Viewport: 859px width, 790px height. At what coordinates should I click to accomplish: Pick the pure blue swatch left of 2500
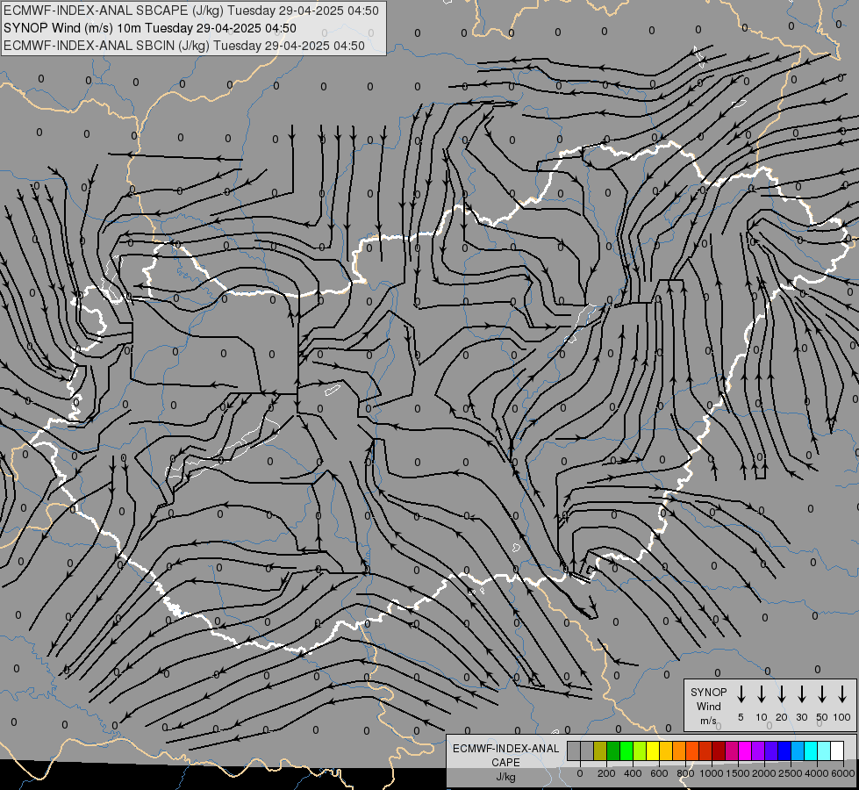784,750
